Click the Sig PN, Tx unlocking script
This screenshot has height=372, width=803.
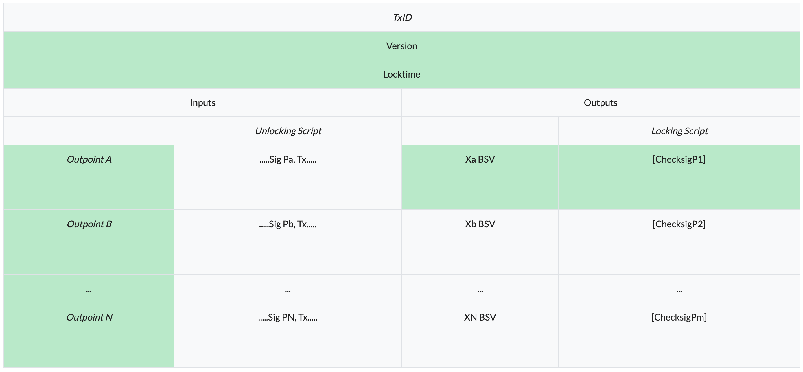pos(288,317)
